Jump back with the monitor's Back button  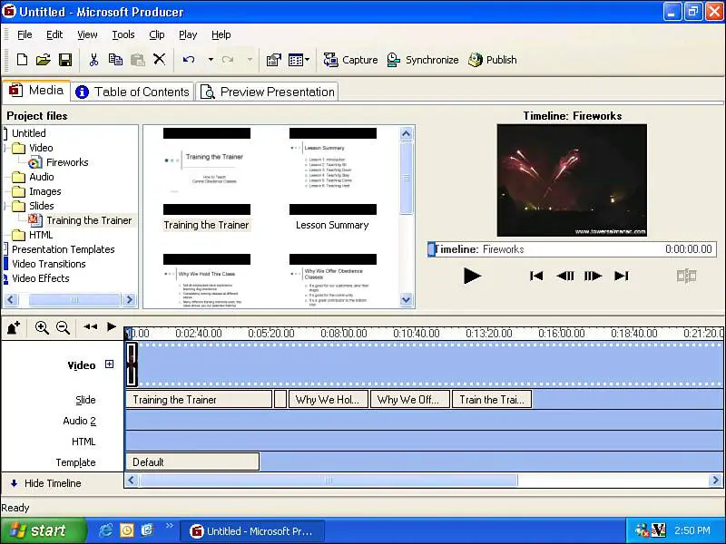coord(536,277)
